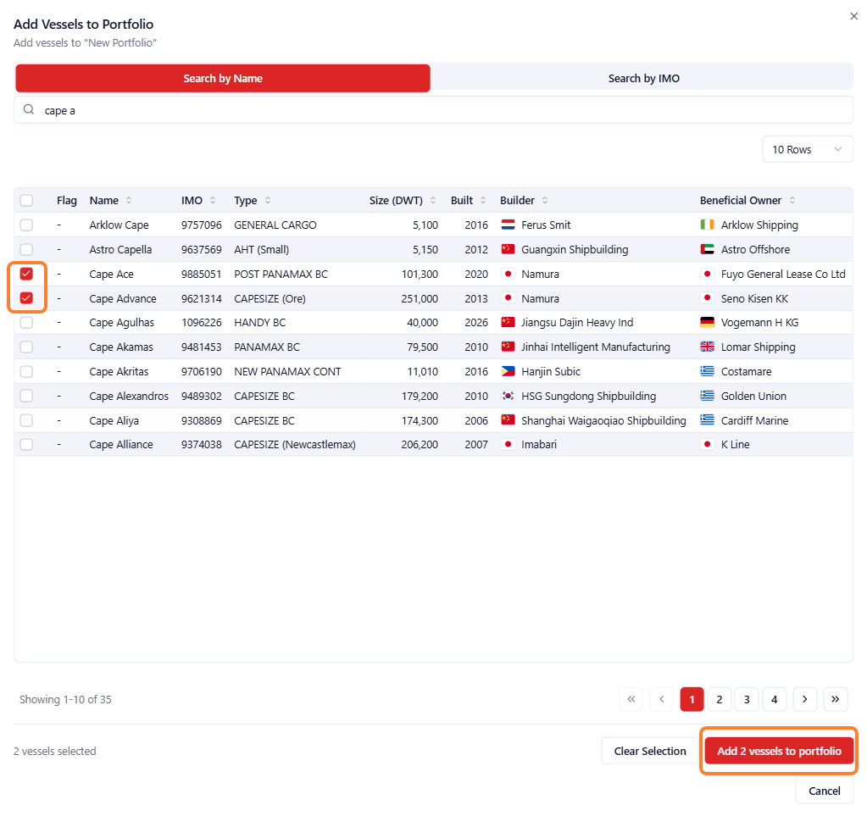Viewport: 867px width, 816px height.
Task: Select the Cape Agulhas checkbox
Action: pos(26,322)
